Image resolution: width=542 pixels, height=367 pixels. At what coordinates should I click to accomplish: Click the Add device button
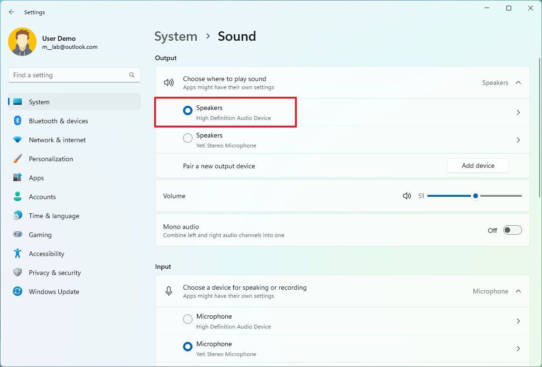point(478,165)
